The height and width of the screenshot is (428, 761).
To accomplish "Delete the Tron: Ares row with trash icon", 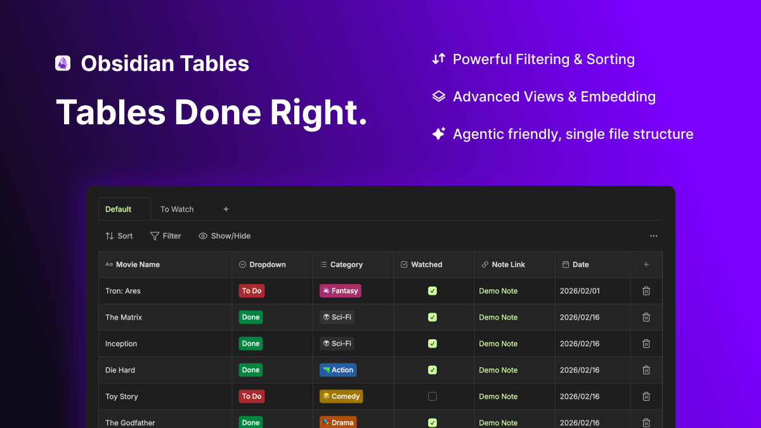I will tap(646, 291).
